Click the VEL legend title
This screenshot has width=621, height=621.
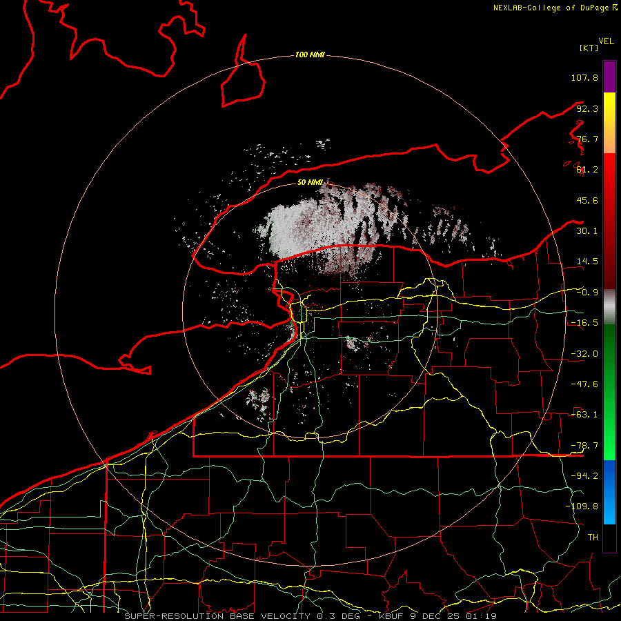point(606,41)
